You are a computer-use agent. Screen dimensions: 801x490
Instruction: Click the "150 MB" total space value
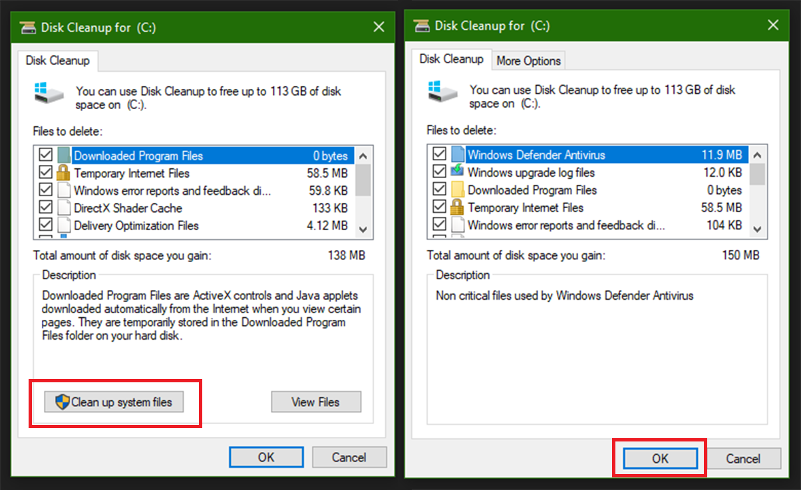[x=740, y=255]
